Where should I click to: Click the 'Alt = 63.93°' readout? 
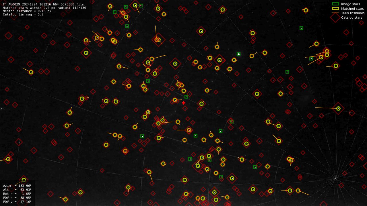click(17, 190)
